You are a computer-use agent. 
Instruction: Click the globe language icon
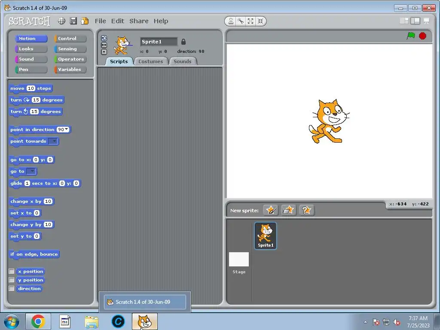62,21
